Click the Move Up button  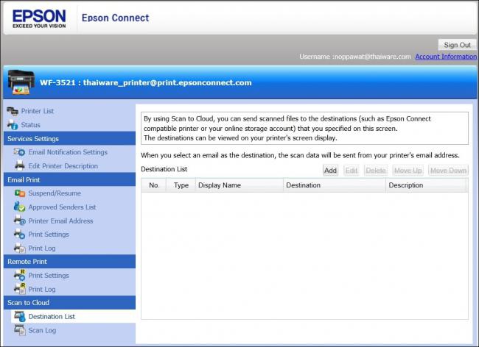click(x=408, y=171)
